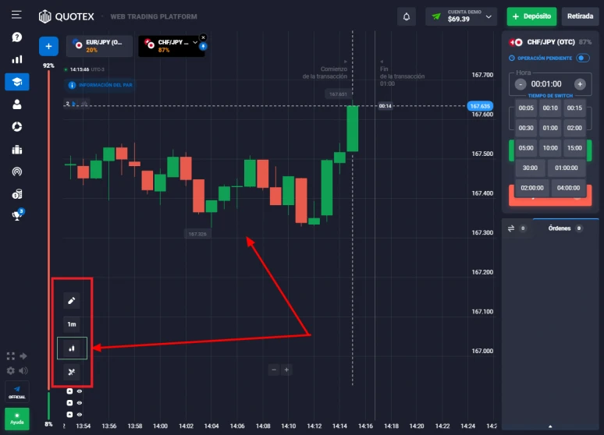Open the indicators compass tool
This screenshot has height=435, width=604.
click(x=72, y=372)
